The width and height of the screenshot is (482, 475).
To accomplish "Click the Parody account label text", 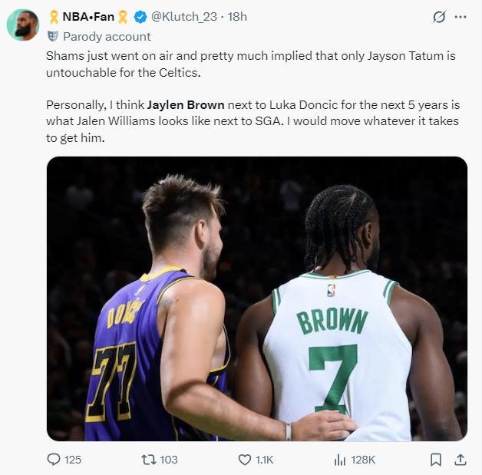I will [x=107, y=36].
